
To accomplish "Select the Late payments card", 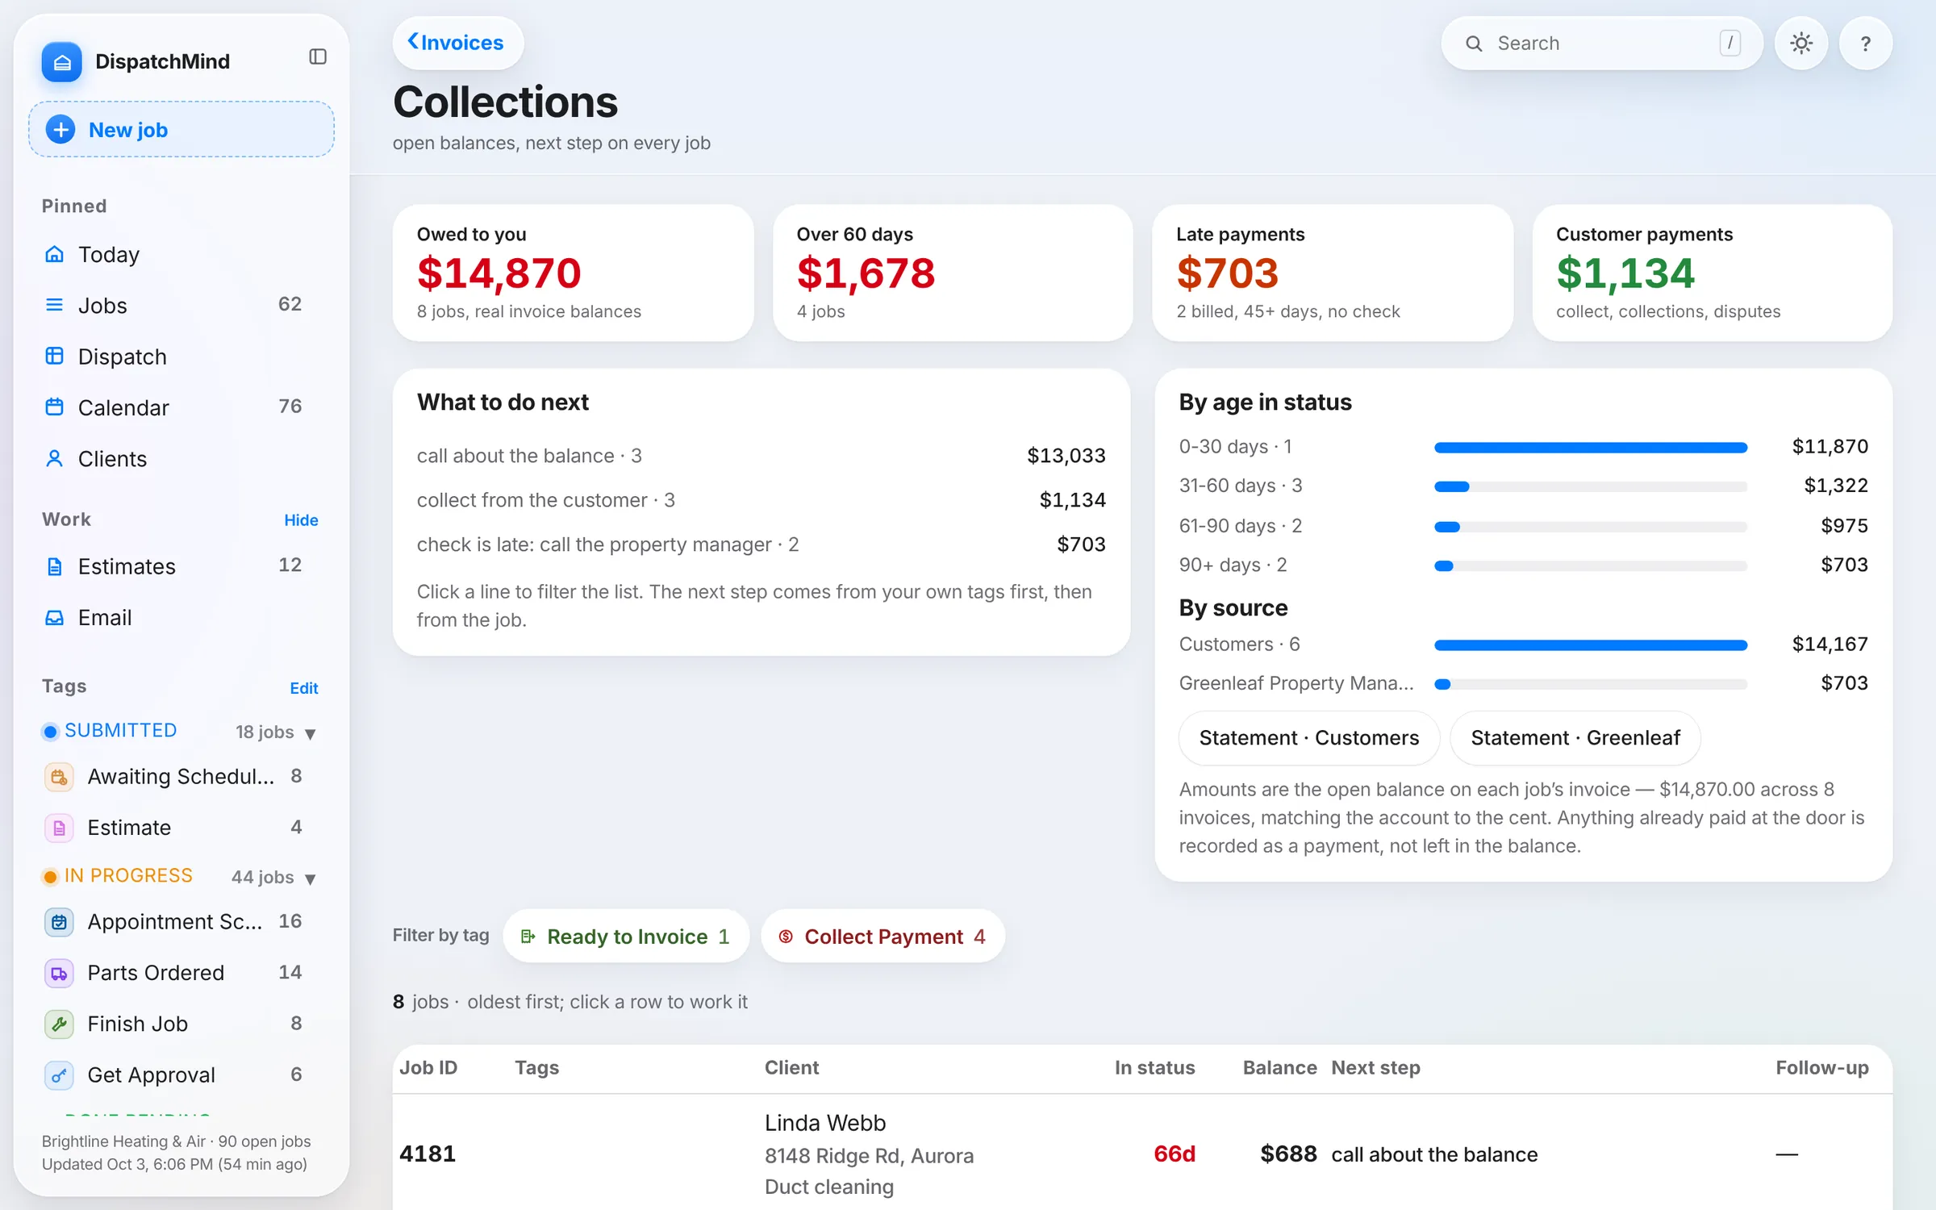I will pos(1333,273).
